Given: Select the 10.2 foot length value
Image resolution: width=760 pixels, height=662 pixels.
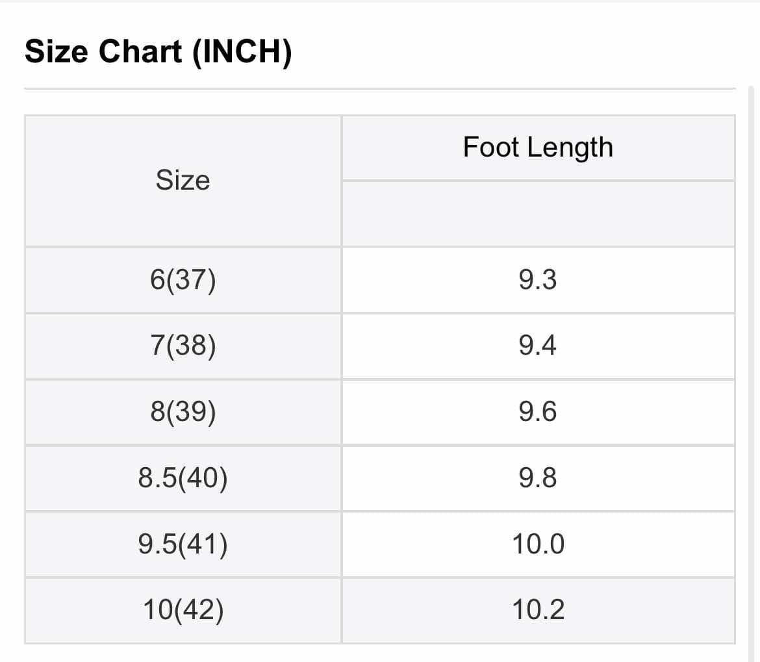Looking at the screenshot, I should pyautogui.click(x=538, y=611).
